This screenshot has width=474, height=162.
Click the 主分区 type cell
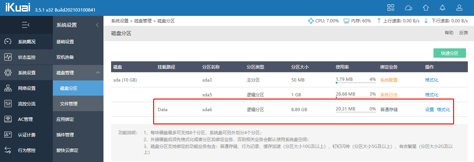click(253, 80)
